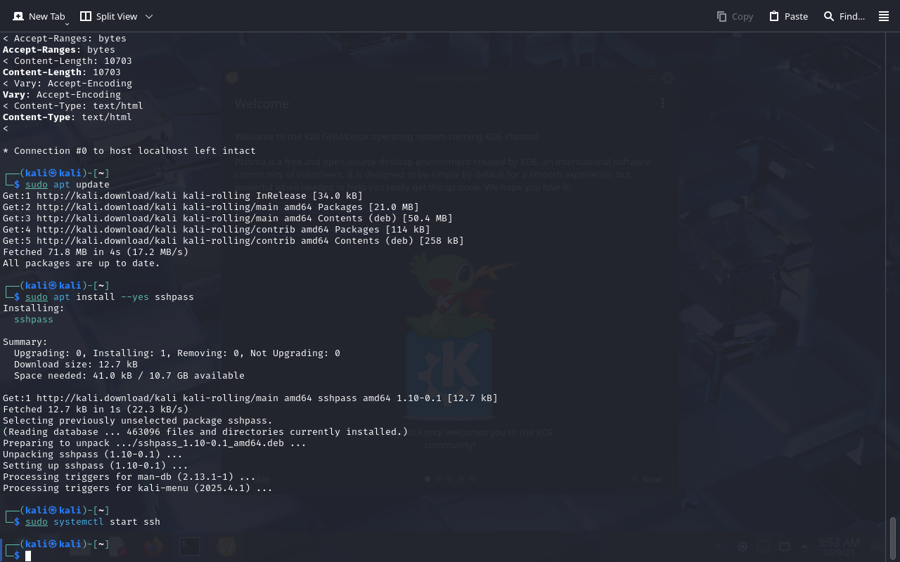Click the 'Summary:' heading in apt output
Image resolution: width=900 pixels, height=562 pixels.
tap(25, 342)
